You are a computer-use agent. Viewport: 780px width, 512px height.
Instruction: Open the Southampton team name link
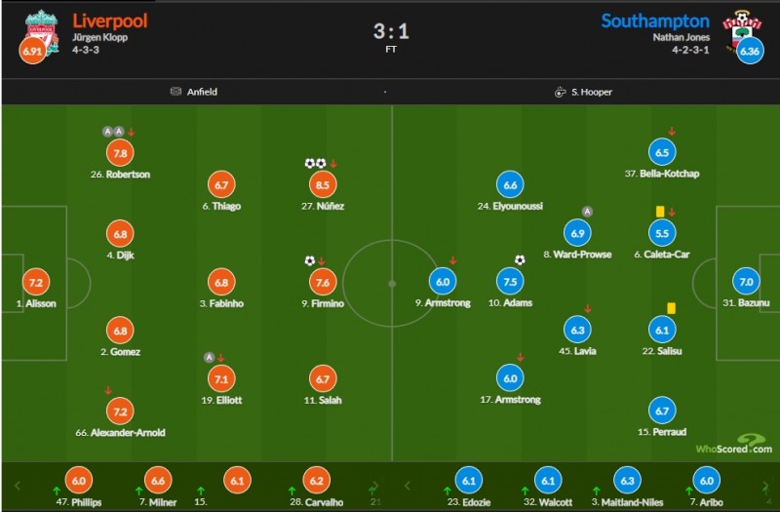point(655,20)
